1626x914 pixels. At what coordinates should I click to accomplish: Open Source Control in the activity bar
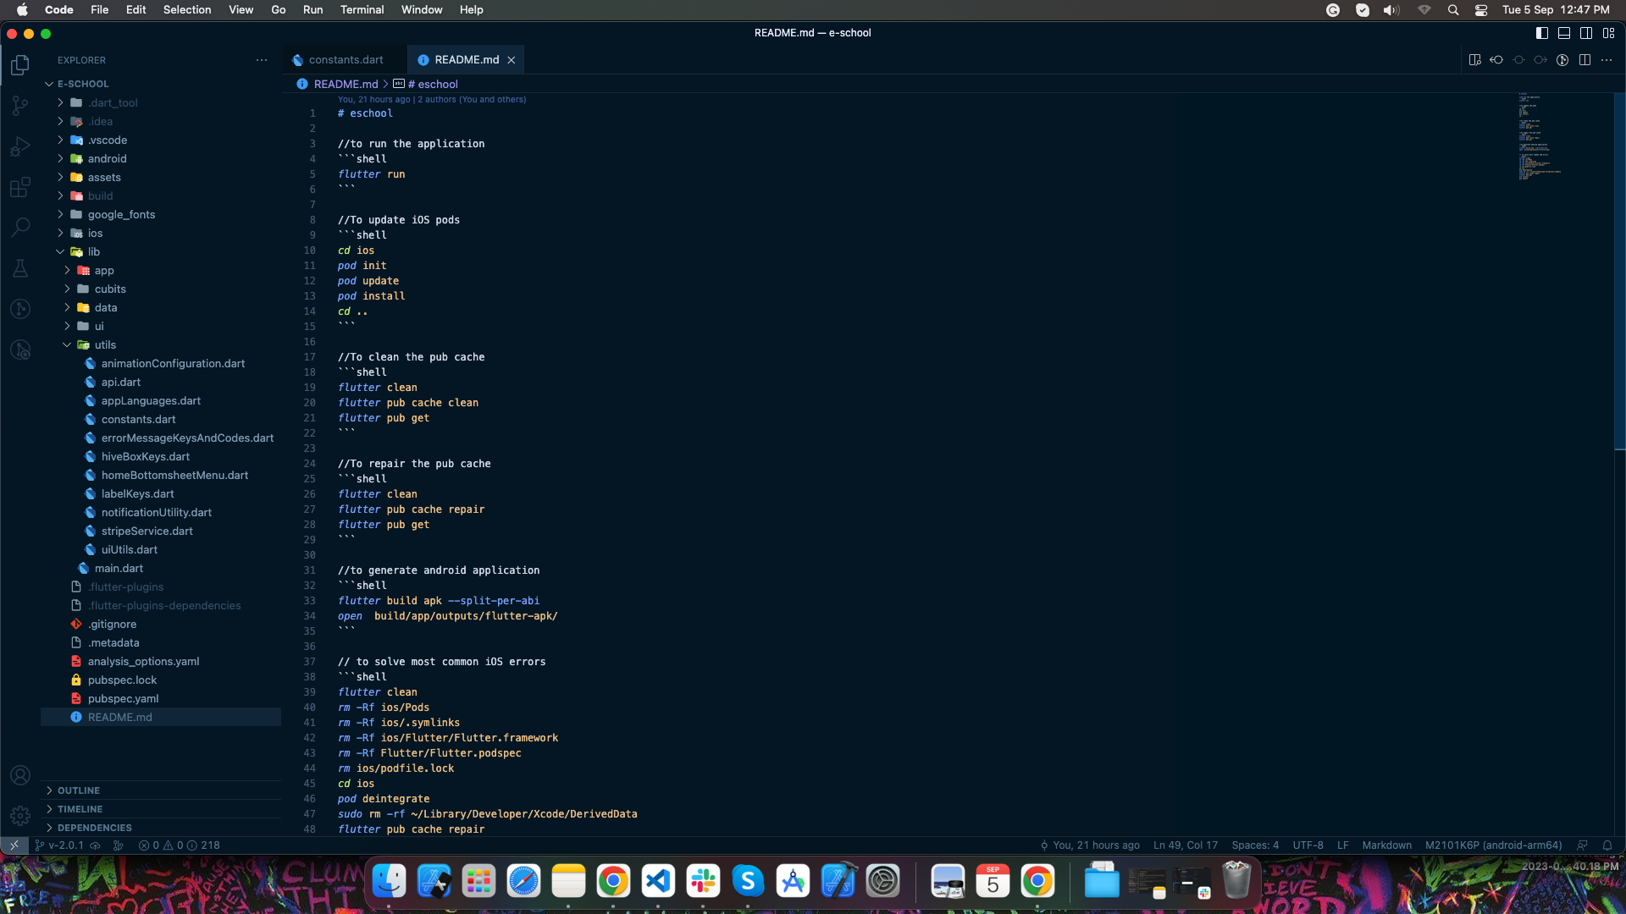click(x=20, y=105)
